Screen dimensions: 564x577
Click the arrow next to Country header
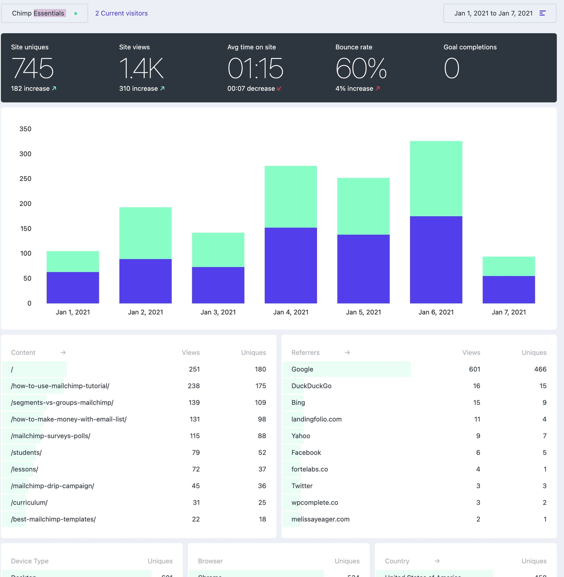(x=437, y=561)
